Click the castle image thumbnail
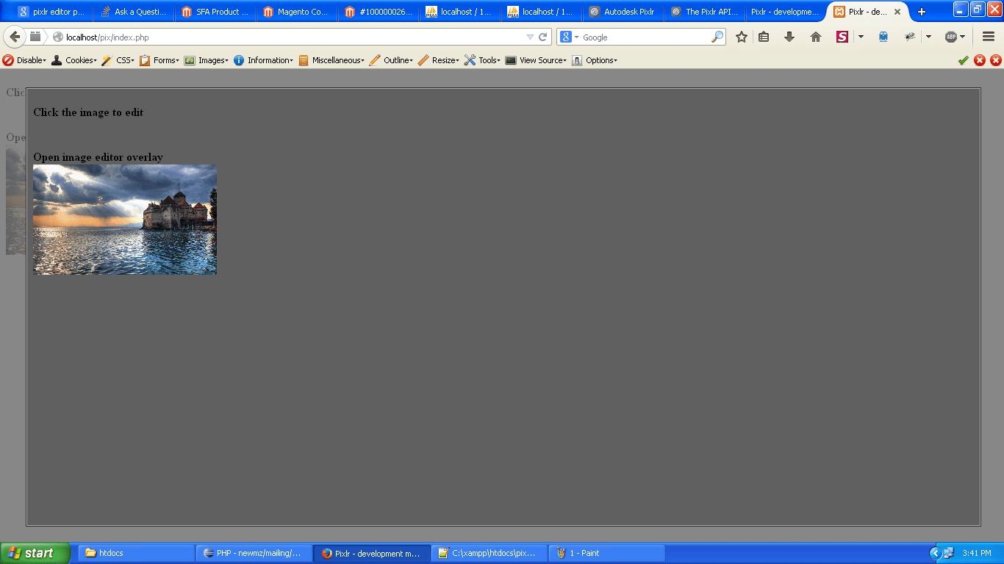 click(x=124, y=219)
